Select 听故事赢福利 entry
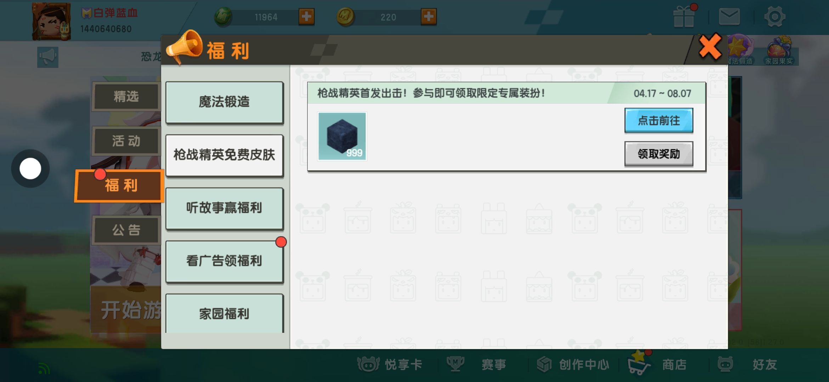 [x=224, y=208]
